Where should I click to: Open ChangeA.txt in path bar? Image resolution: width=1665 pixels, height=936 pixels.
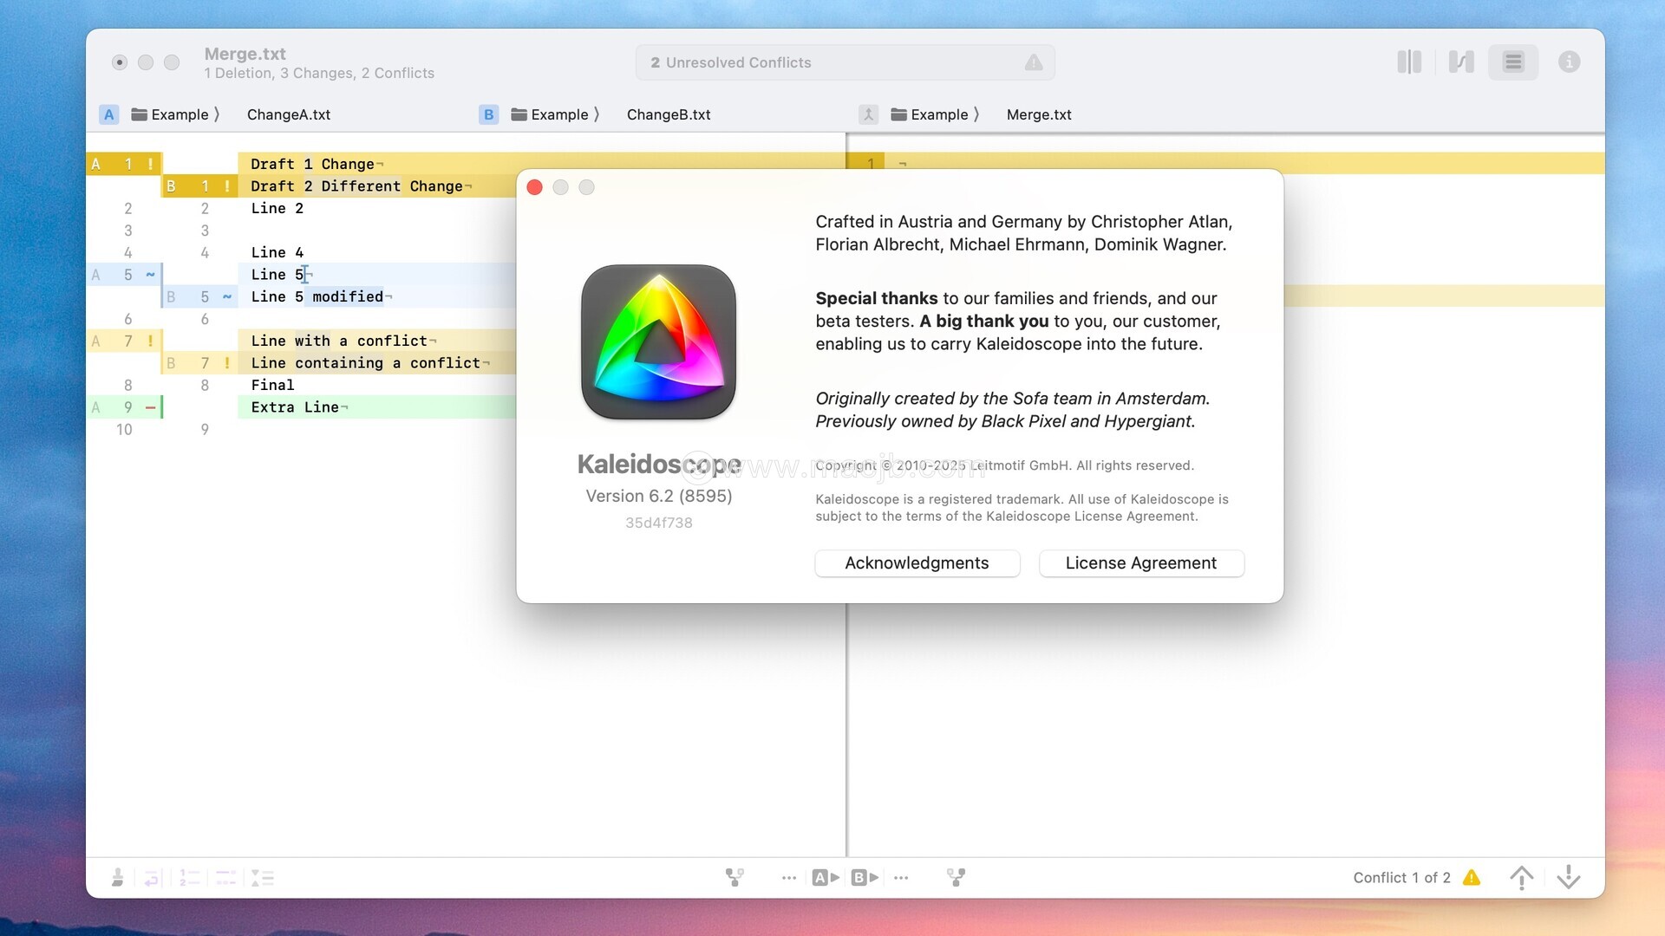pos(289,114)
